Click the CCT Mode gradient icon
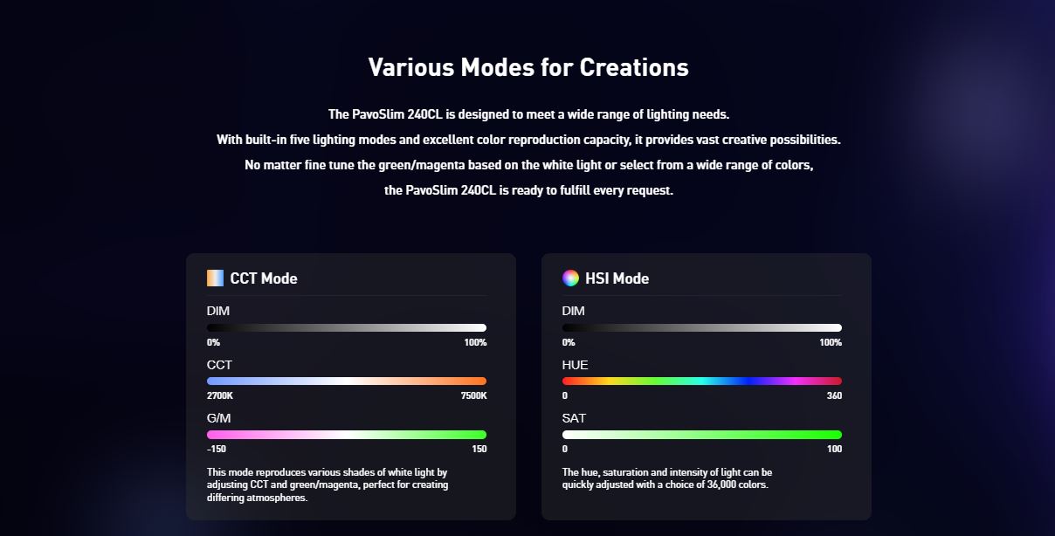This screenshot has height=536, width=1055. pos(215,278)
